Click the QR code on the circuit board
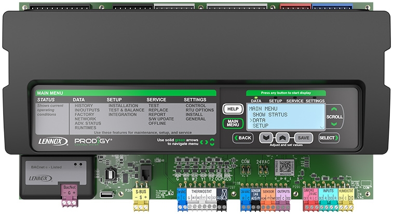Viewport: 393px width, 214px height. point(285,167)
